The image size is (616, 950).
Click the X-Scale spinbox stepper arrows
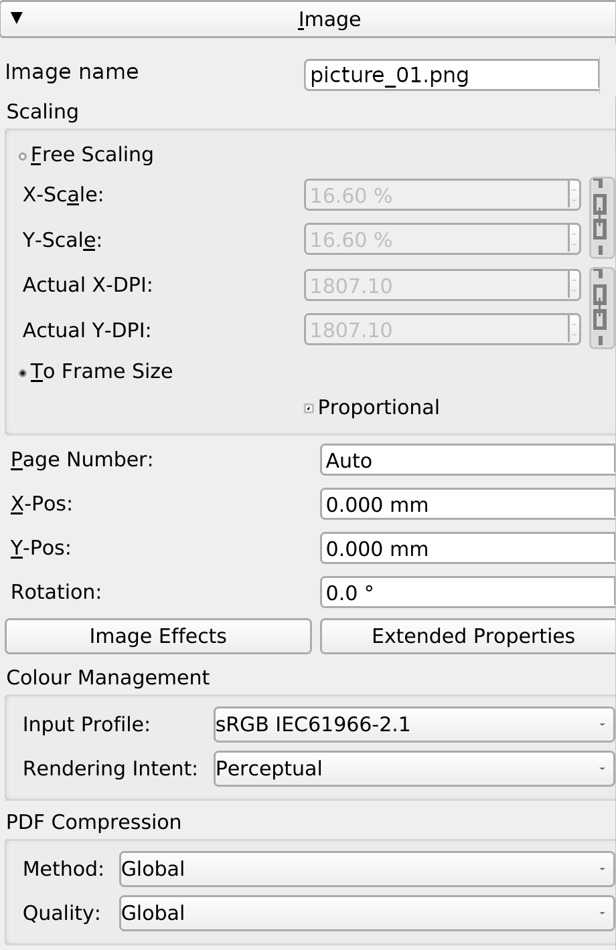point(574,195)
